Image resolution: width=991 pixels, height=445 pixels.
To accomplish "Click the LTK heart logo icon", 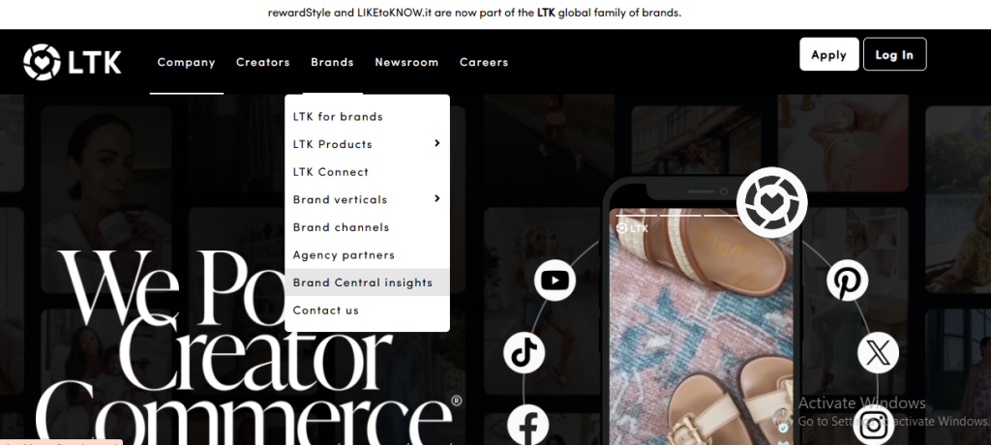I will [x=43, y=62].
